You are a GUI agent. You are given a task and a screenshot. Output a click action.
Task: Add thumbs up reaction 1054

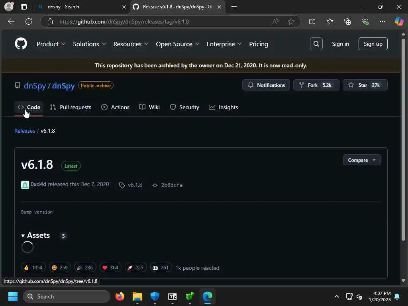[33, 267]
